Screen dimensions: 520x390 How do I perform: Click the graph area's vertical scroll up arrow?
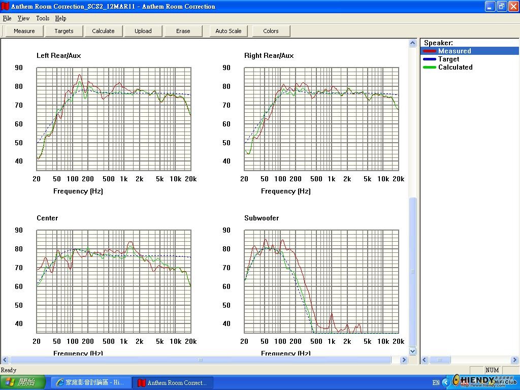[x=412, y=43]
